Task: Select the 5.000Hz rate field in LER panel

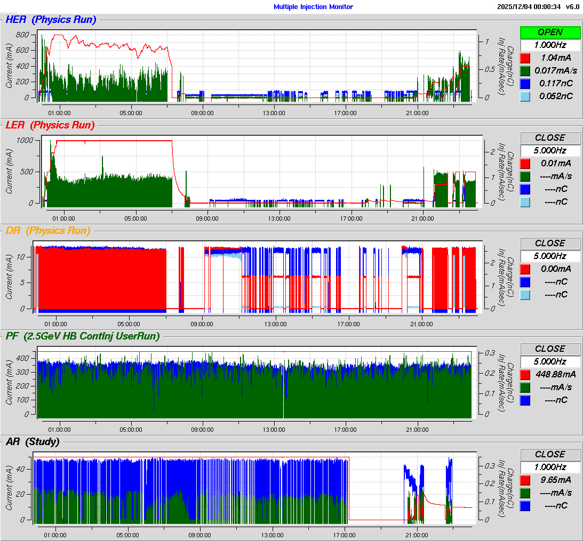Action: (550, 151)
